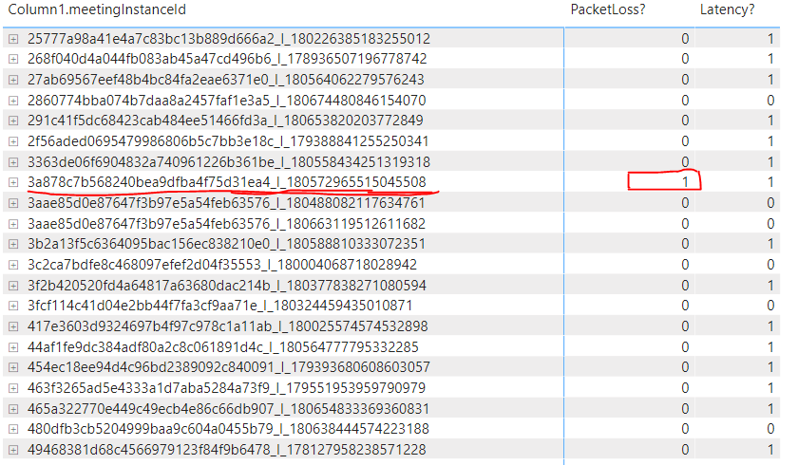Select meeting ID text beginning 2f56aded06954799
This screenshot has width=798, height=465.
point(227,141)
